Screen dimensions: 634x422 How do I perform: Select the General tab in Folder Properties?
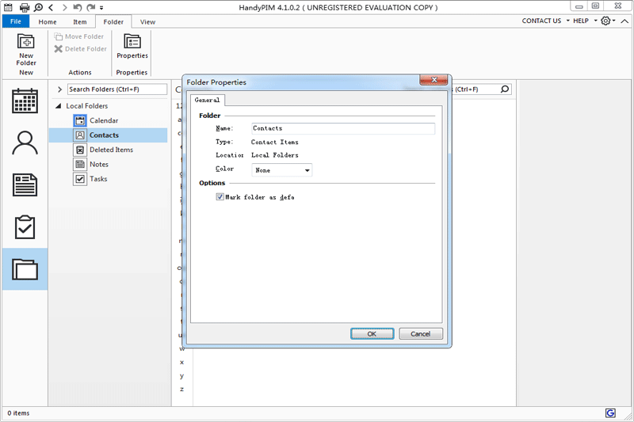click(x=207, y=100)
